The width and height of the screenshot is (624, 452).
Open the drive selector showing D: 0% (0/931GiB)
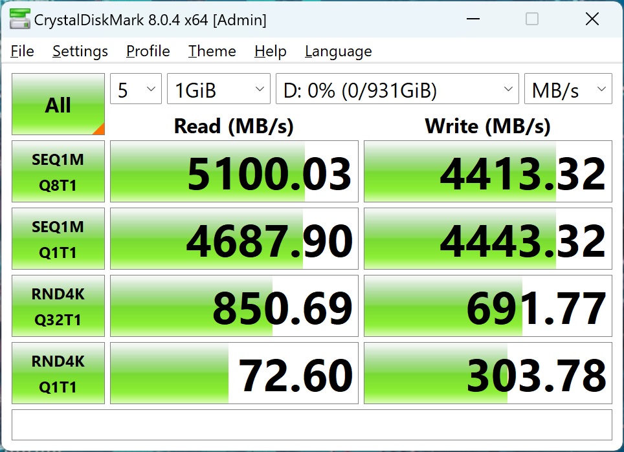point(397,89)
